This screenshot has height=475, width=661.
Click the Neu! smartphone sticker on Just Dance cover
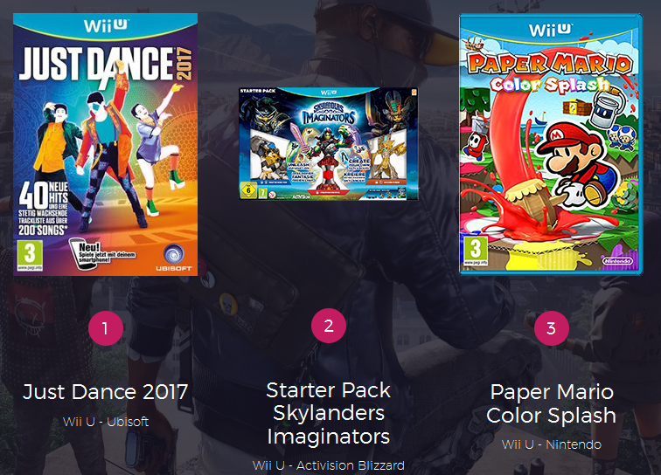(x=103, y=253)
